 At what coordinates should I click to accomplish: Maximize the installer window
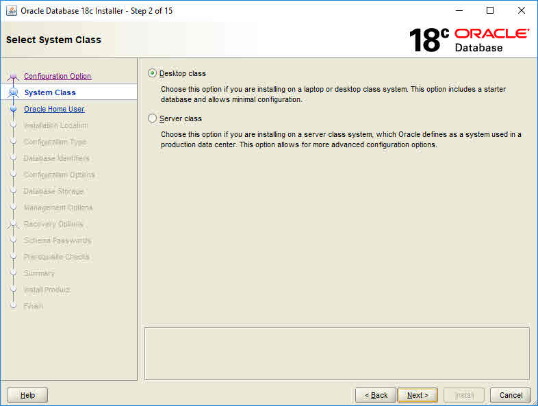coord(490,10)
